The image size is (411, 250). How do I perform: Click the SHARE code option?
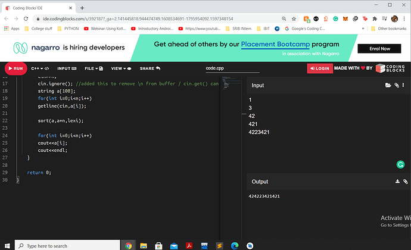pyautogui.click(x=150, y=68)
